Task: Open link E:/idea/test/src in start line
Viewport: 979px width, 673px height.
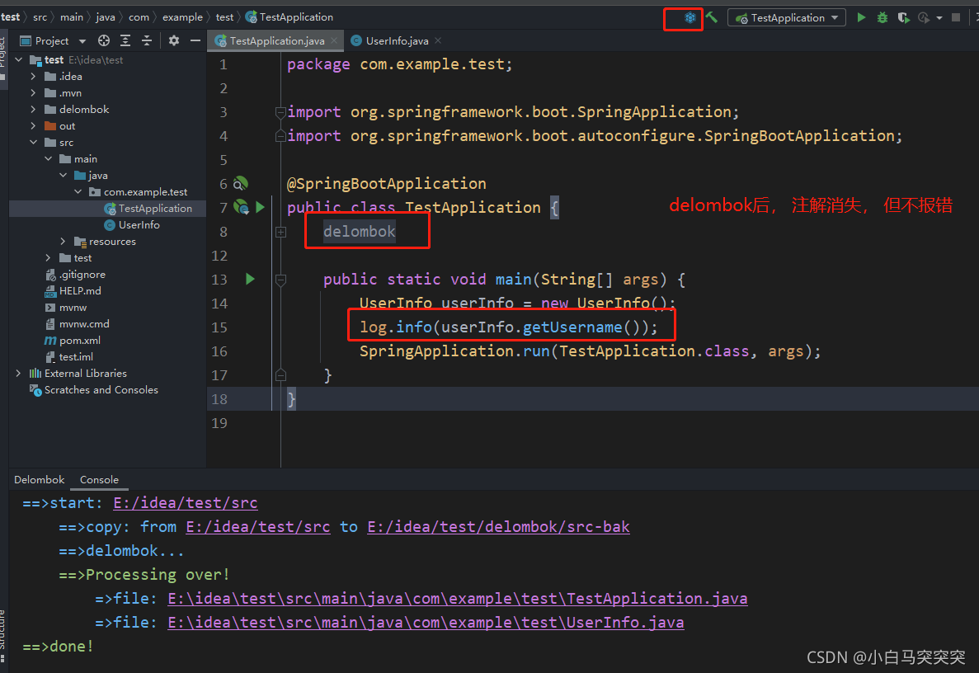Action: pyautogui.click(x=186, y=502)
